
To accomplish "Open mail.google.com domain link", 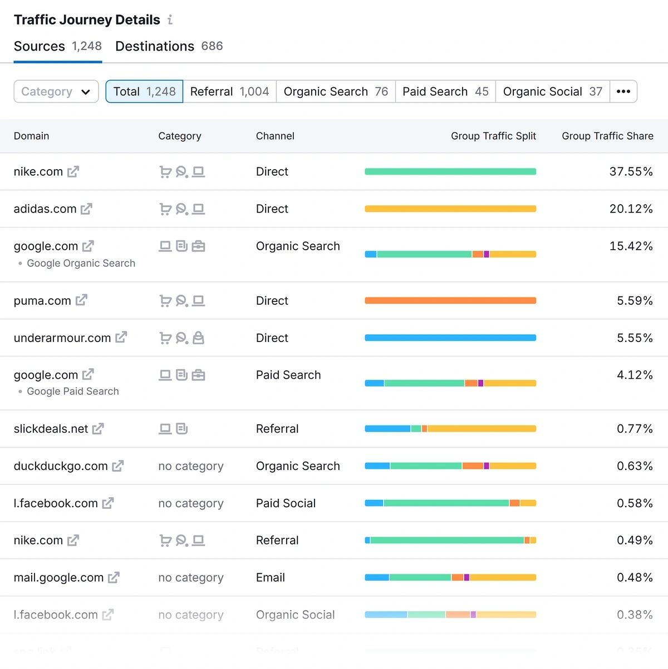I will (x=59, y=578).
